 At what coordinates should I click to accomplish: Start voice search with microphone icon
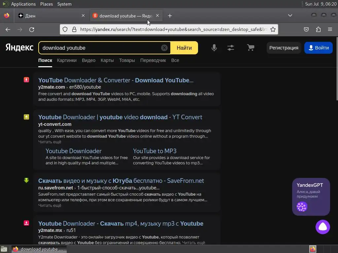[x=214, y=47]
